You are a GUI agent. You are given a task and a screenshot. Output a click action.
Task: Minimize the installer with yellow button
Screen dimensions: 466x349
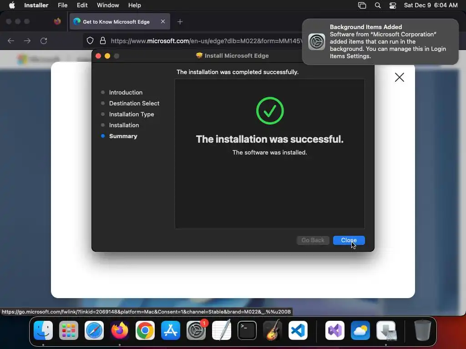107,56
